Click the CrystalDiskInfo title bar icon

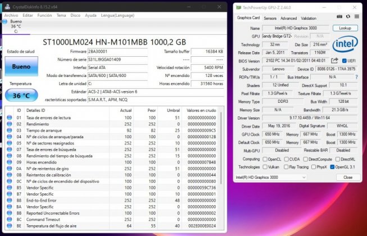tap(7, 7)
